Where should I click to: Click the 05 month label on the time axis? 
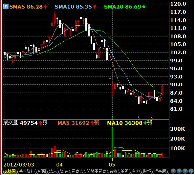coord(112,165)
